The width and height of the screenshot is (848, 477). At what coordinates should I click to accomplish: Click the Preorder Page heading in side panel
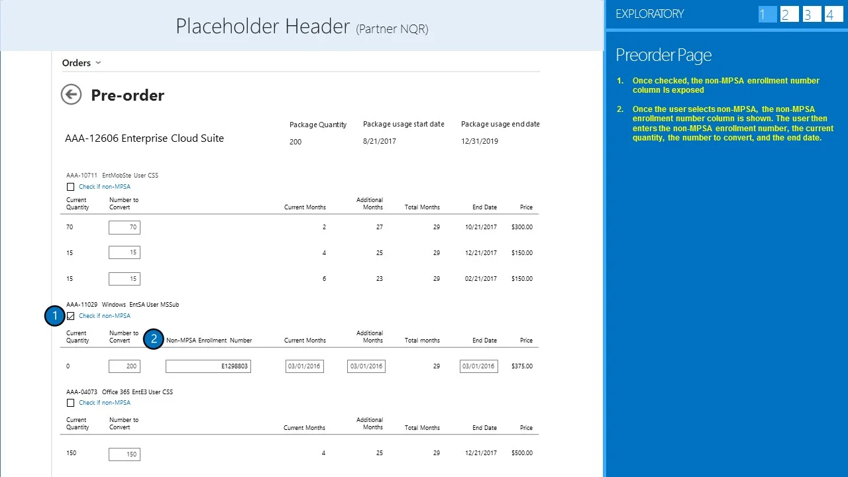(664, 55)
